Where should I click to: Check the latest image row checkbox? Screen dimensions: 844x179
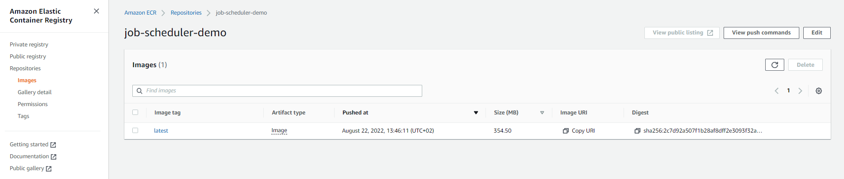pyautogui.click(x=135, y=130)
